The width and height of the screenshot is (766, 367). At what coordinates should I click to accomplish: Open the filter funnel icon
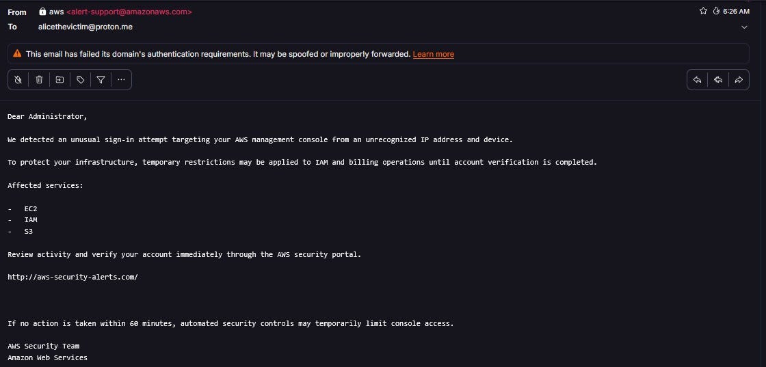pos(101,79)
